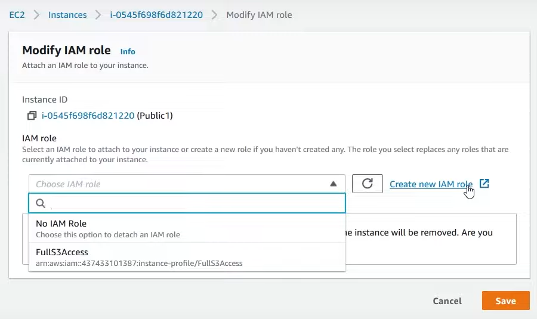This screenshot has height=319, width=537.
Task: Collapse the Choose IAM role dropdown arrow
Action: coord(333,184)
